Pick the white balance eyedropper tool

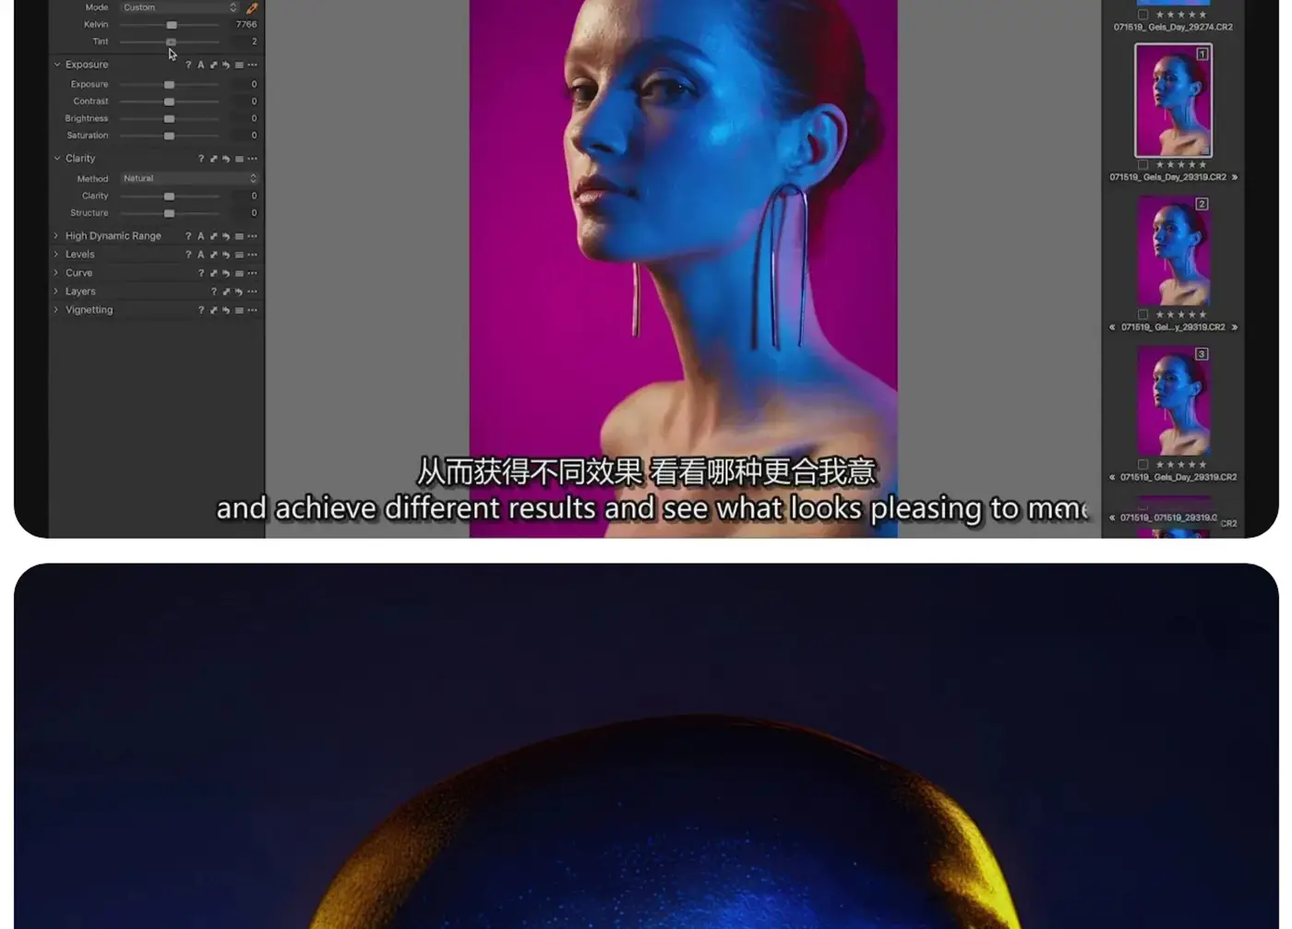click(x=252, y=7)
